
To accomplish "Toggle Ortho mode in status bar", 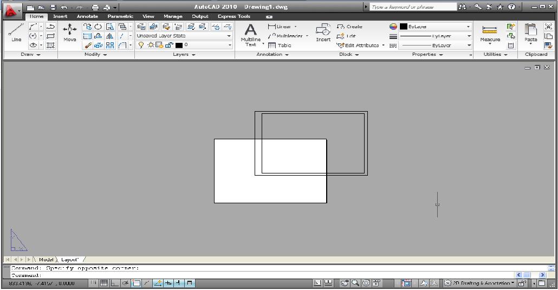I will [x=115, y=283].
